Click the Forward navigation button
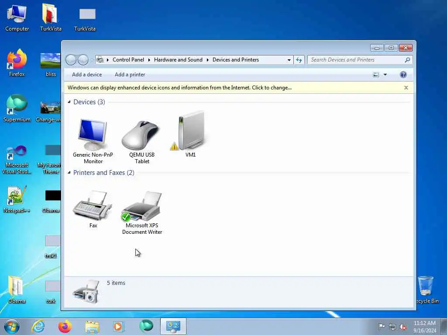 tap(83, 60)
